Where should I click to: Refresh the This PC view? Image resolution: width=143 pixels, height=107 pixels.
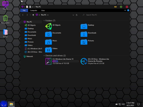(x=77, y=15)
